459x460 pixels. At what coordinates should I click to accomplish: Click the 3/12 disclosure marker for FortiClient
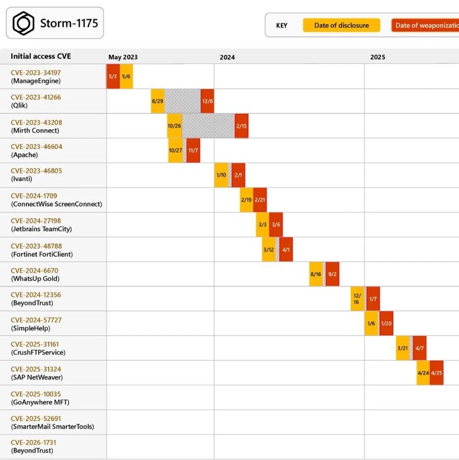[269, 250]
